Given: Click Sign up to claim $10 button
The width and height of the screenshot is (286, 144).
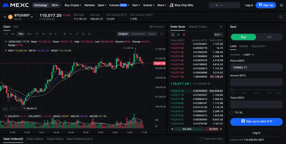Looking at the screenshot, I should coord(256,122).
